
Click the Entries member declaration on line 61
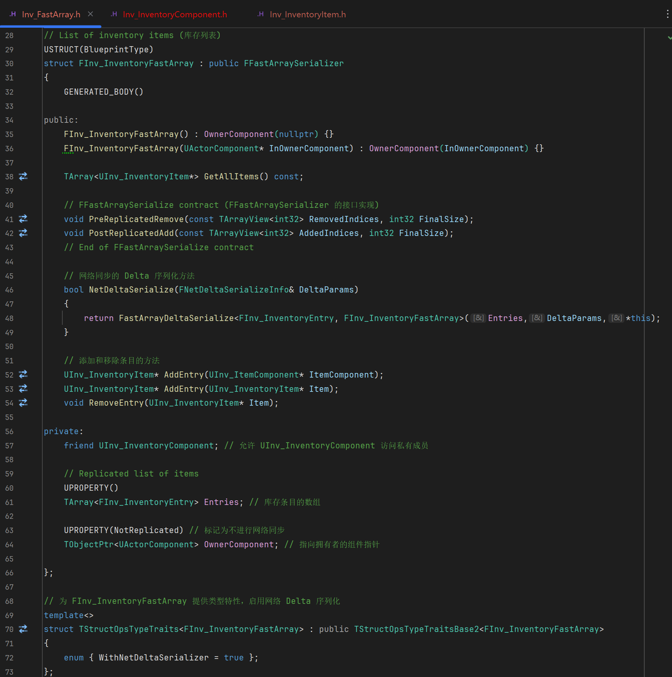221,502
